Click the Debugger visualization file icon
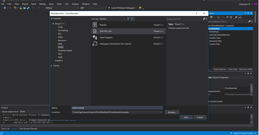The image size is (259, 135). tap(95, 44)
